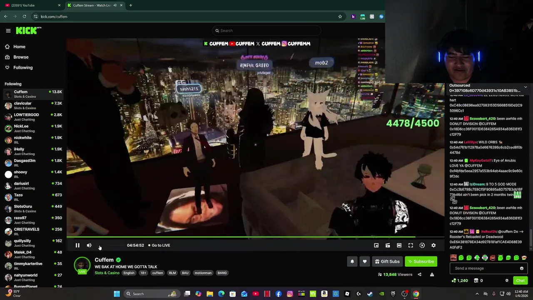Click the Kick browser extension icon
The width and height of the screenshot is (533, 300).
[353, 17]
